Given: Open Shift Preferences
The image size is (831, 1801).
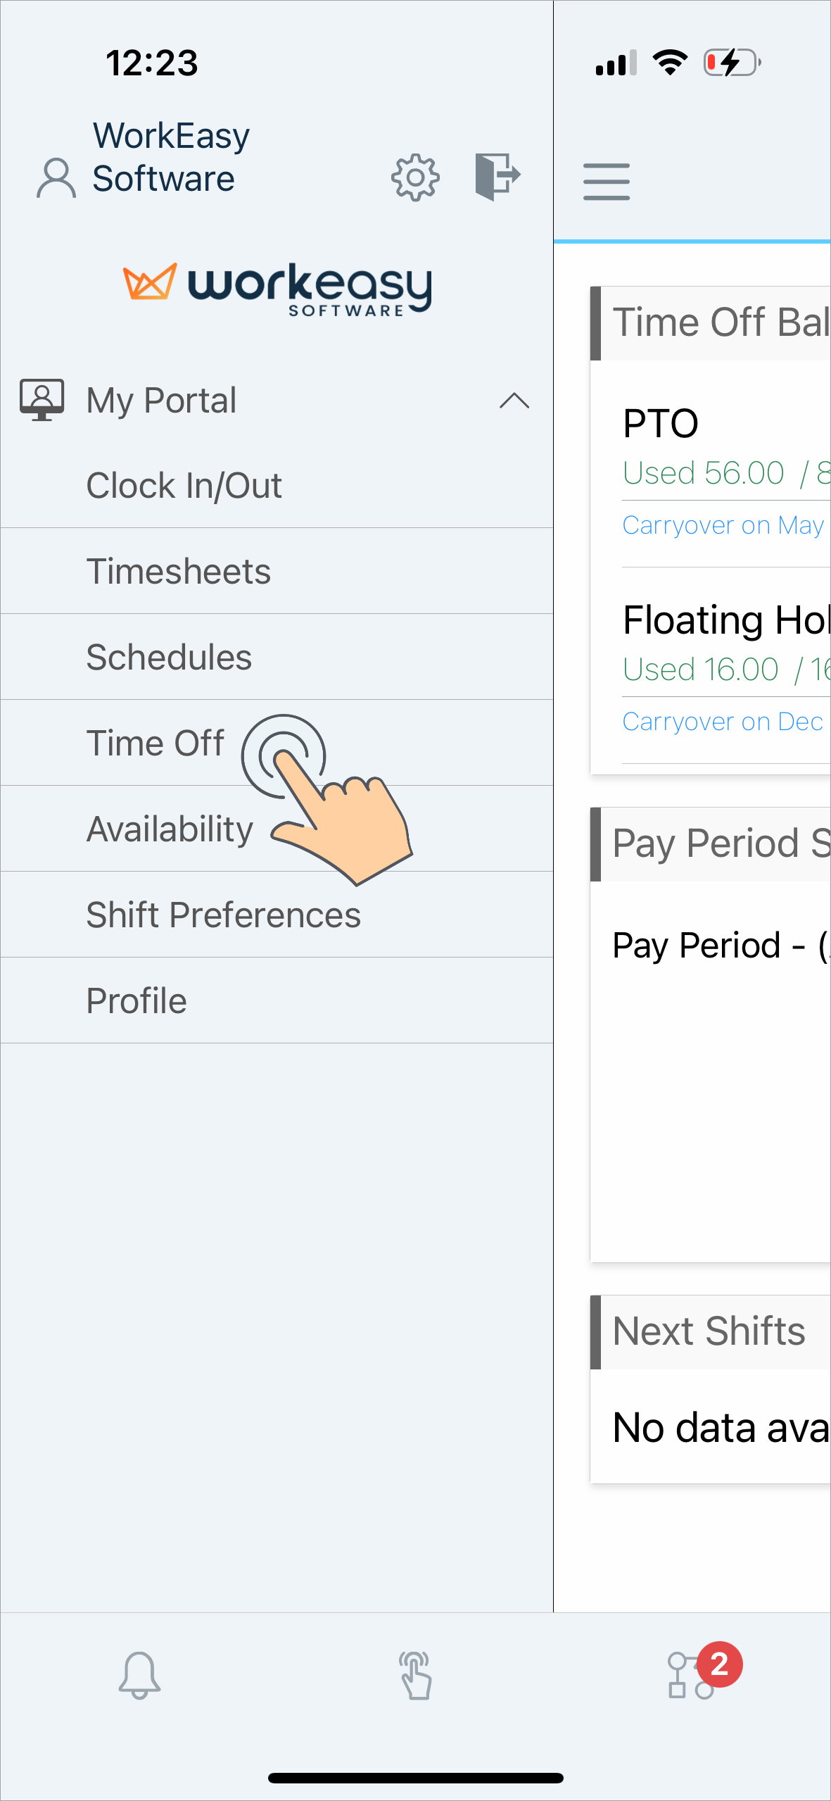Looking at the screenshot, I should click(x=277, y=915).
